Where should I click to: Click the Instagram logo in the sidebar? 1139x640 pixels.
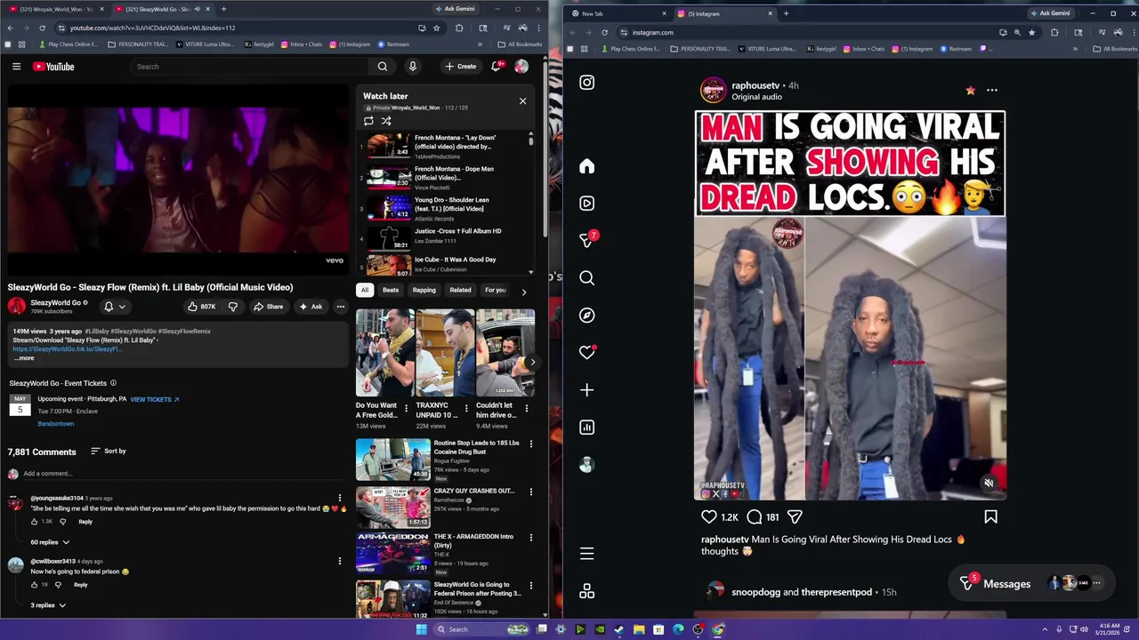click(586, 83)
